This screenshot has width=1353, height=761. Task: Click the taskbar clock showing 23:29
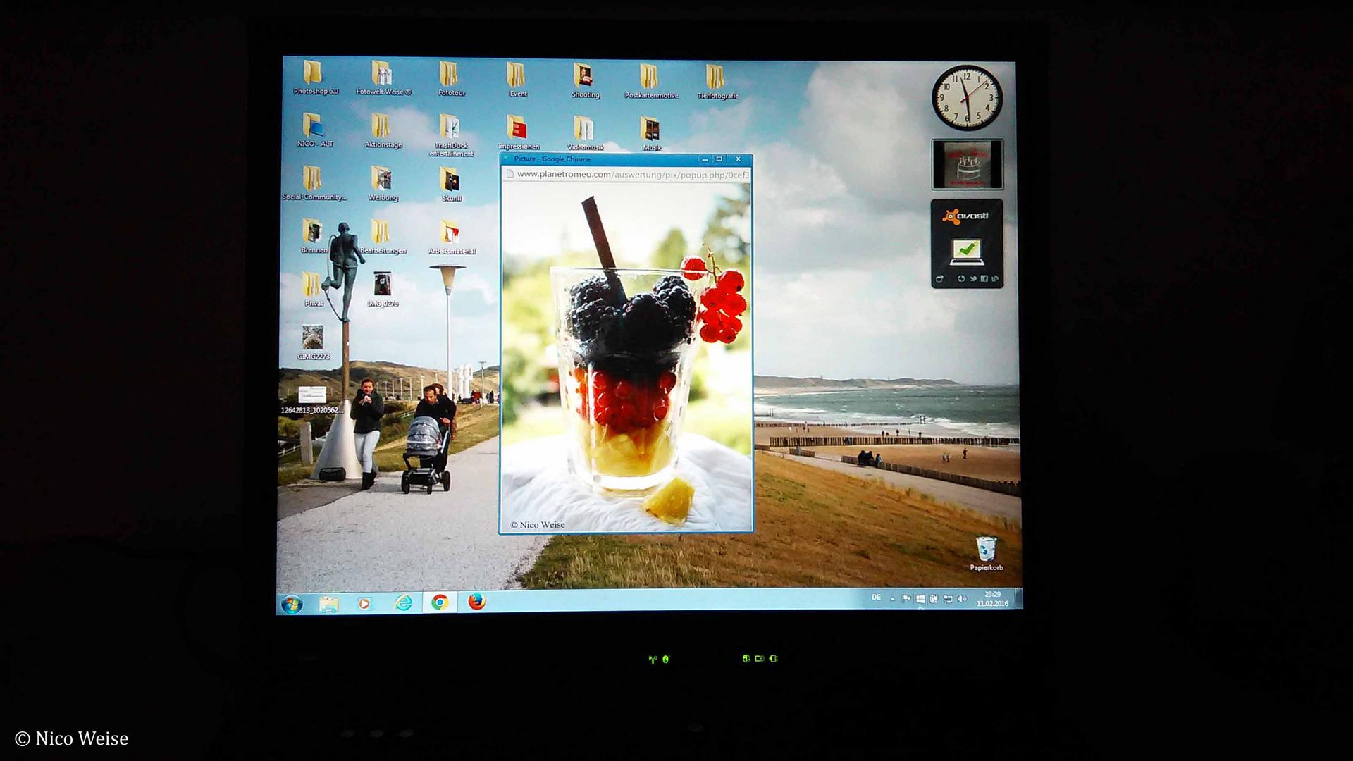coord(992,599)
